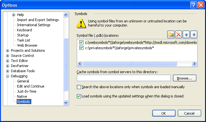206x122 pixels.
Task: Select Import and Export Settings
Action: click(38, 20)
